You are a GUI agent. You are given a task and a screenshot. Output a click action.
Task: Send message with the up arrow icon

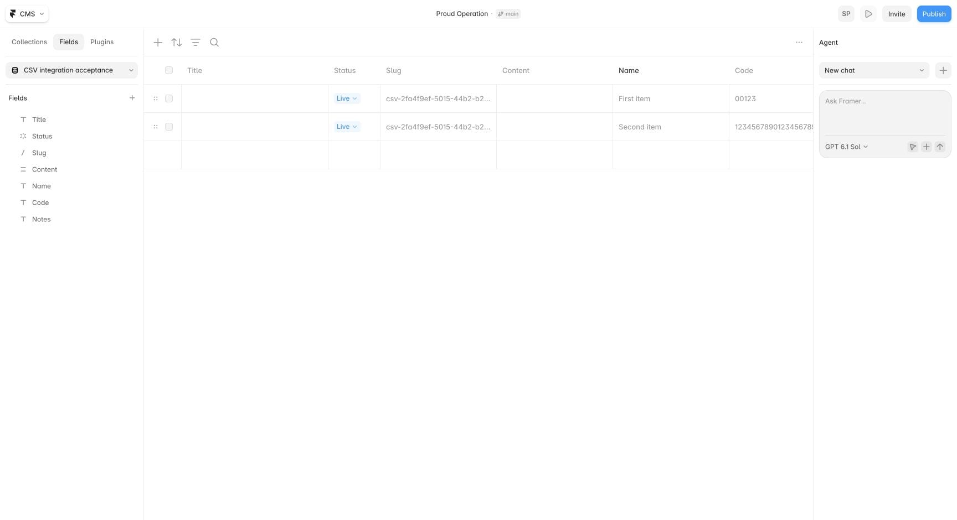pos(940,147)
